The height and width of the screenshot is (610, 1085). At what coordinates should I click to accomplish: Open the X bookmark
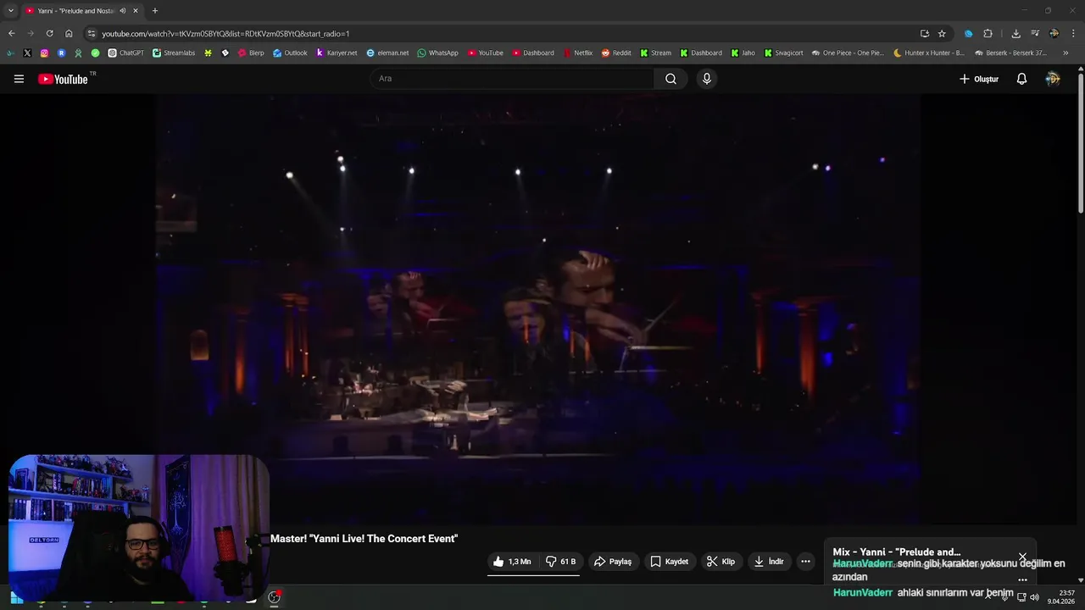[x=27, y=53]
